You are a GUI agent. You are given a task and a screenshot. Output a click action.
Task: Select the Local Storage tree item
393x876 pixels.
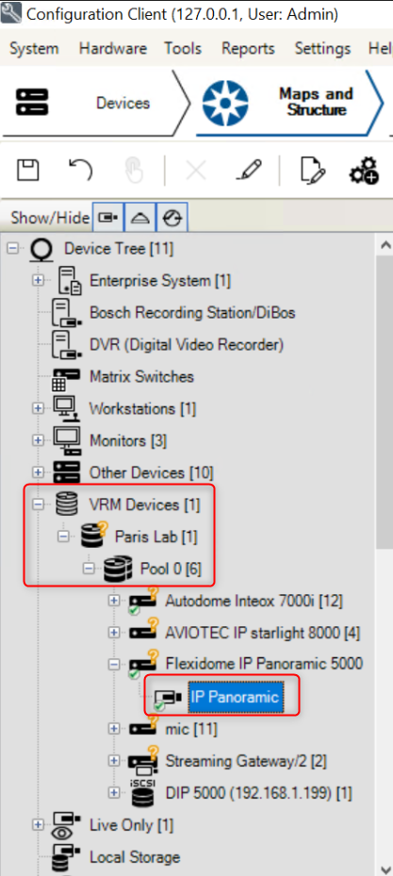135,857
